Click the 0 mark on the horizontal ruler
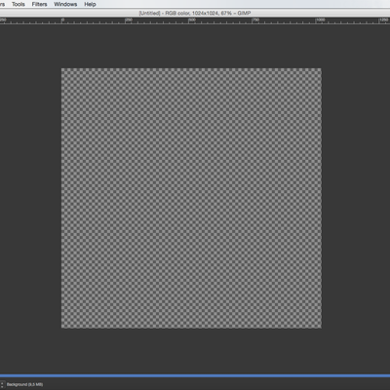The height and width of the screenshot is (390, 390). pyautogui.click(x=62, y=20)
